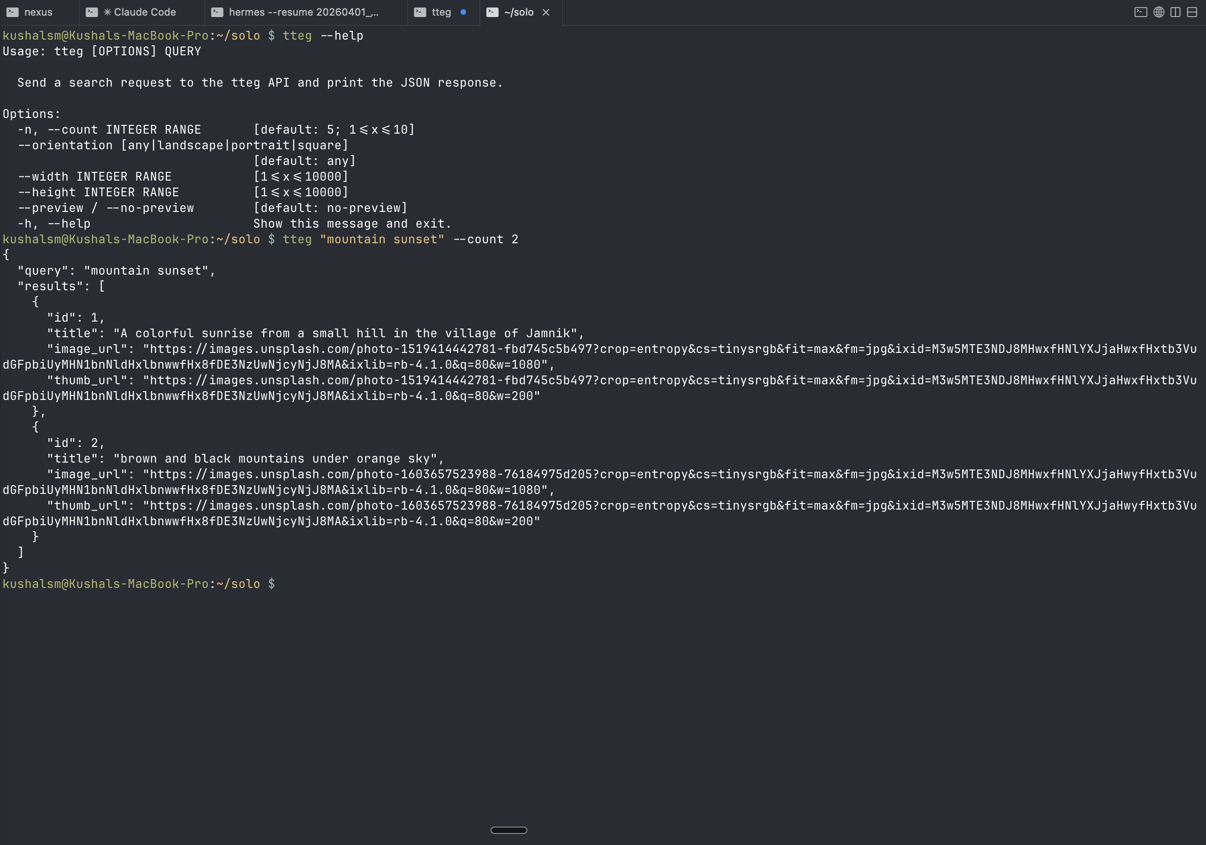Screen dimensions: 1206x845
Task: Open the hermes --resume tab
Action: (x=304, y=12)
